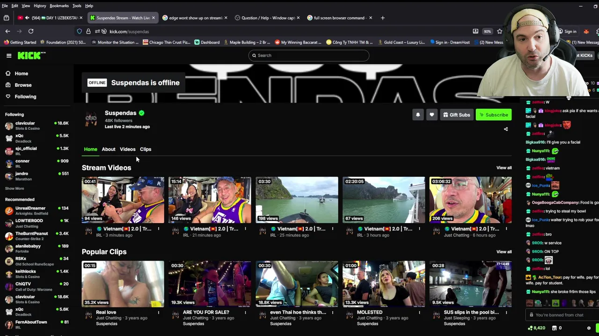Click the notification bell for Suspendas
This screenshot has height=336, width=599.
[x=418, y=115]
